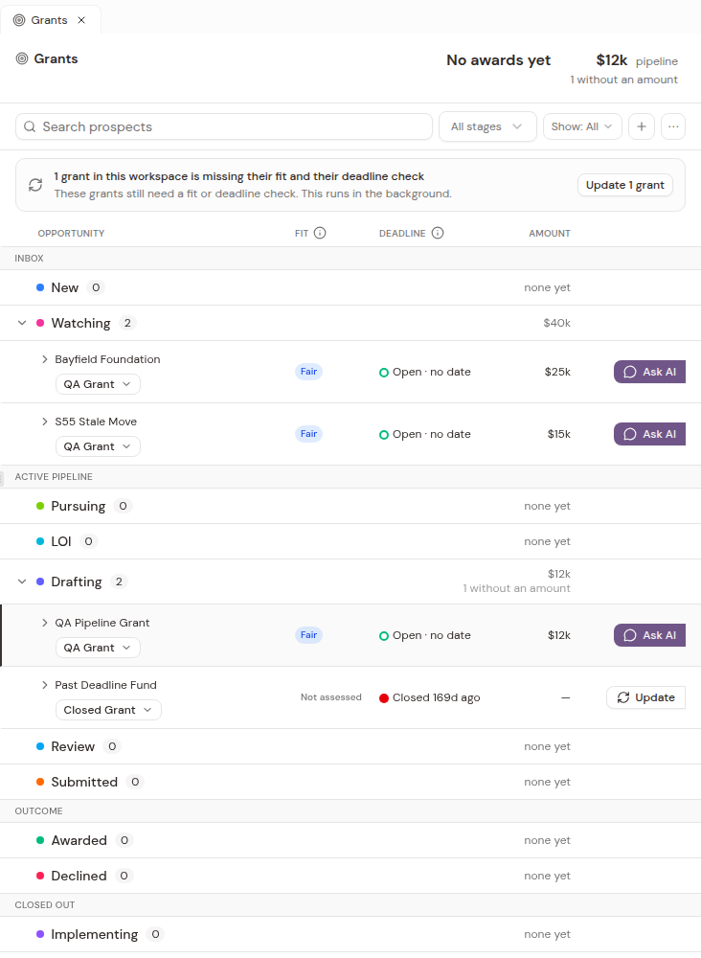Click the refresh icon on Update button
Screen dimensions: 701x958
pos(622,697)
